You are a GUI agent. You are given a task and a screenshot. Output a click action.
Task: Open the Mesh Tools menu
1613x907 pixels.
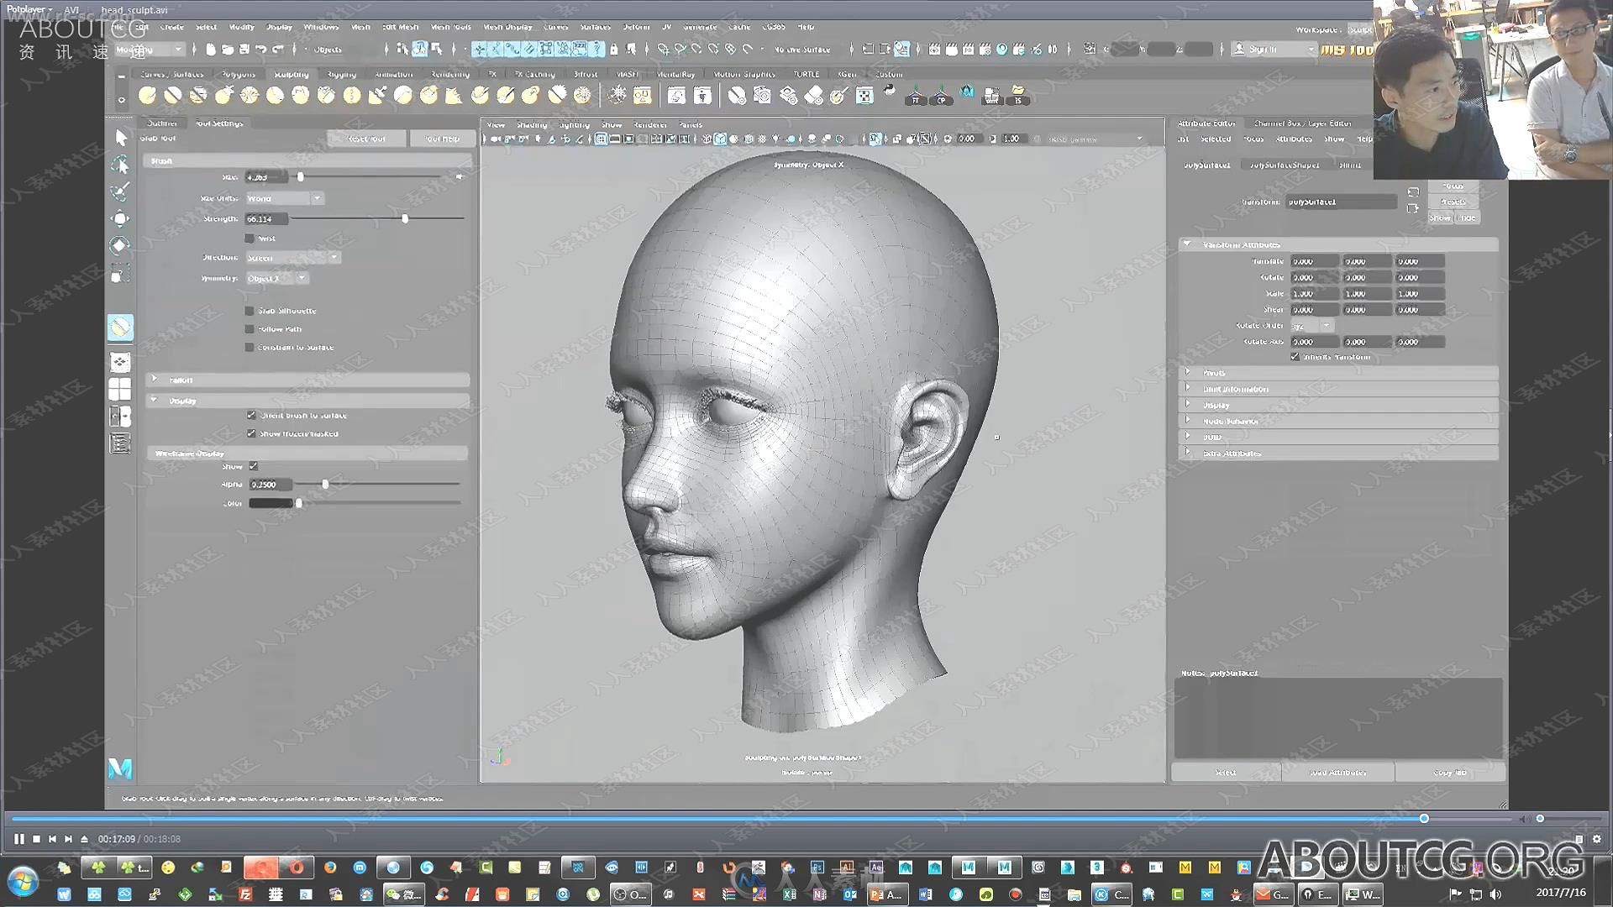451,27
